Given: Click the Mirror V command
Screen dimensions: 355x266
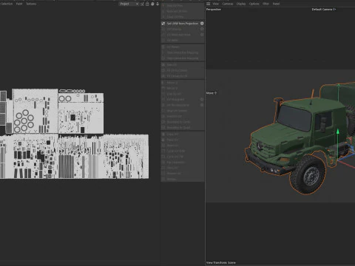Looking at the screenshot, I should pos(172,88).
